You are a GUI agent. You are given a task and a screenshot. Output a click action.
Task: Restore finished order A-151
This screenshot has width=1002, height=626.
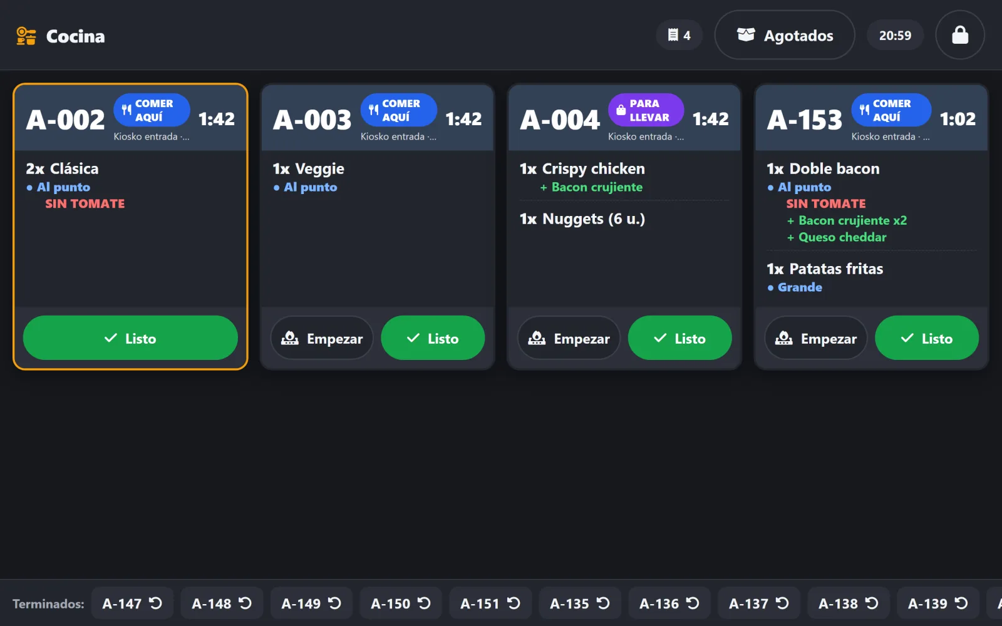pyautogui.click(x=490, y=603)
